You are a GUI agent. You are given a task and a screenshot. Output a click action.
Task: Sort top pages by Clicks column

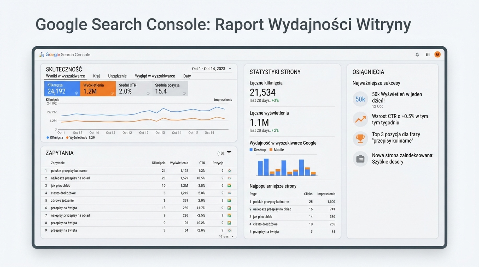[308, 194]
